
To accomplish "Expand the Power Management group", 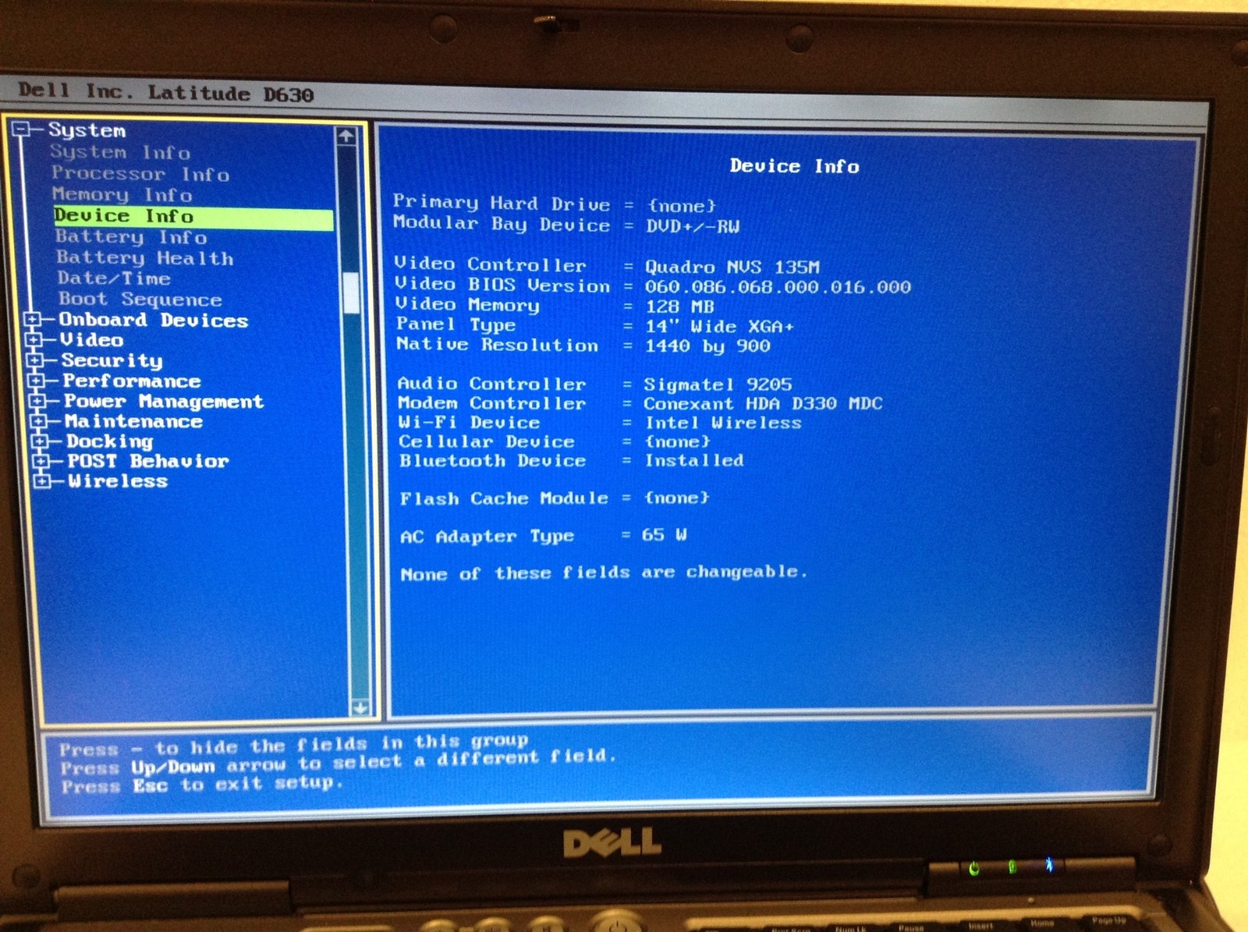I will (37, 401).
